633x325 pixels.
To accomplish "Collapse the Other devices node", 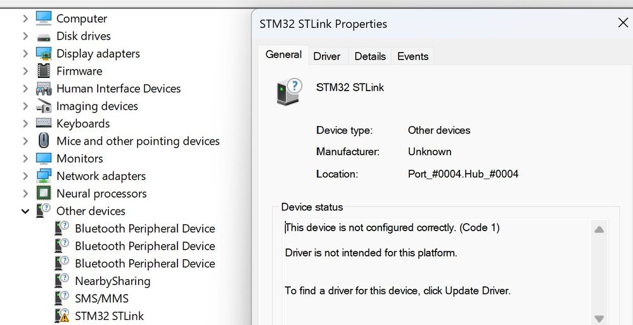I will pyautogui.click(x=25, y=211).
